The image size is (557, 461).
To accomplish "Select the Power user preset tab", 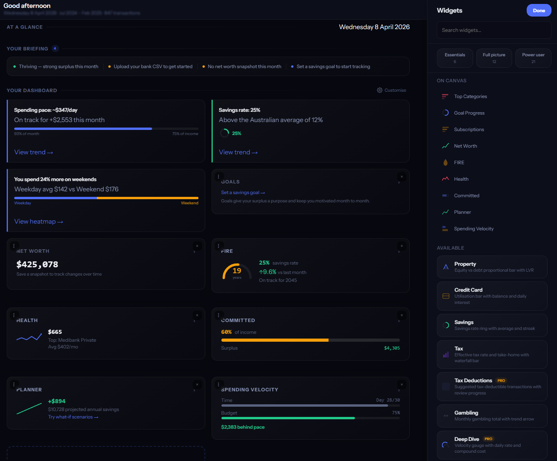I will coord(533,58).
